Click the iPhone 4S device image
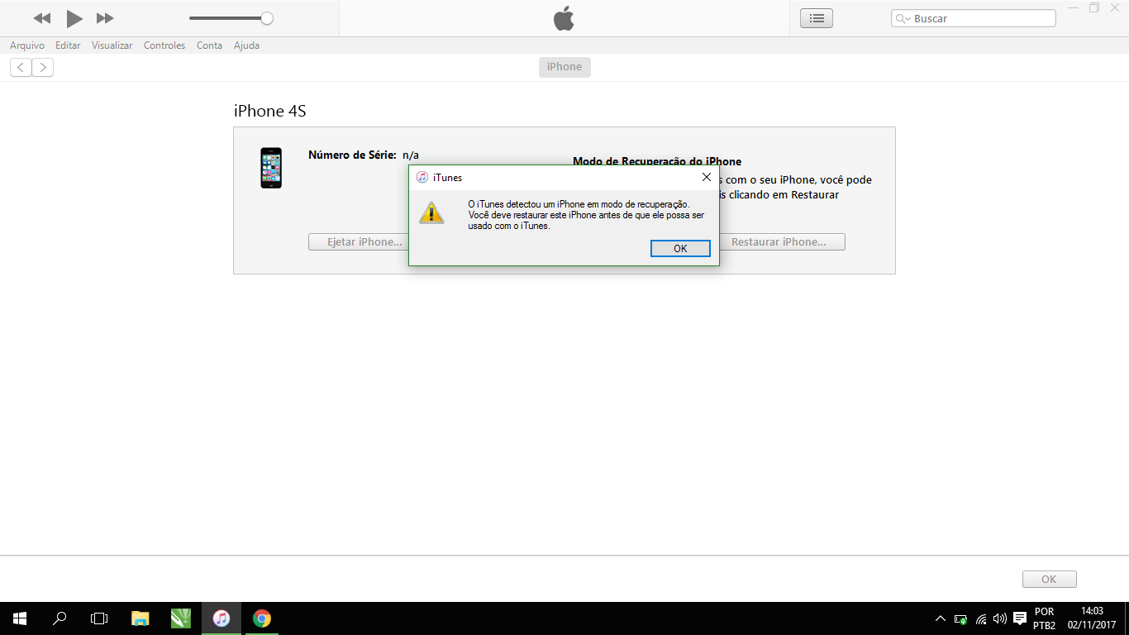This screenshot has width=1129, height=635. [271, 168]
